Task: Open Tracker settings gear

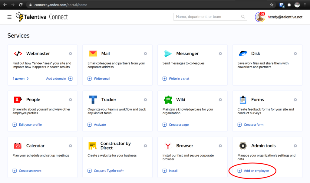Action: coord(145,100)
